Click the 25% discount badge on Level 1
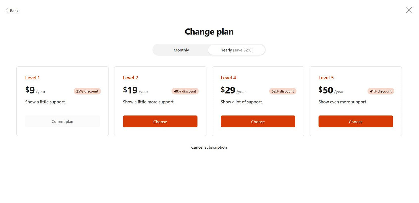Screen dimensions: 419x203 tap(87, 91)
